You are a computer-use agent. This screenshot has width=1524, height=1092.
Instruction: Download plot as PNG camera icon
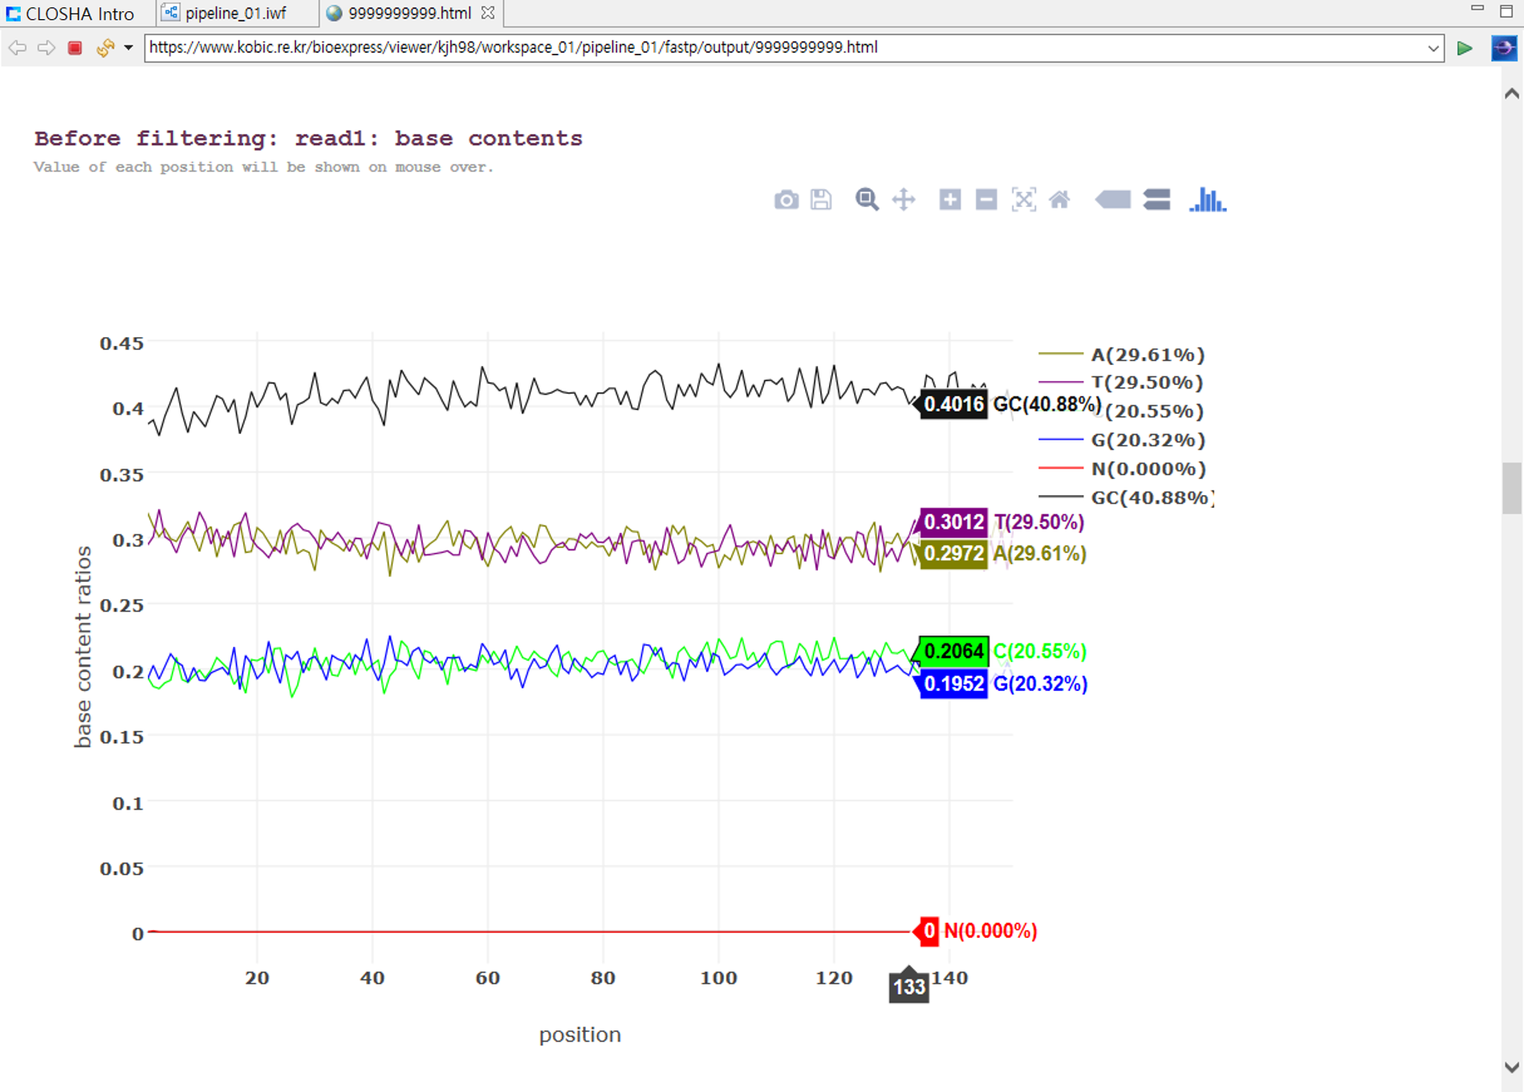click(x=786, y=200)
